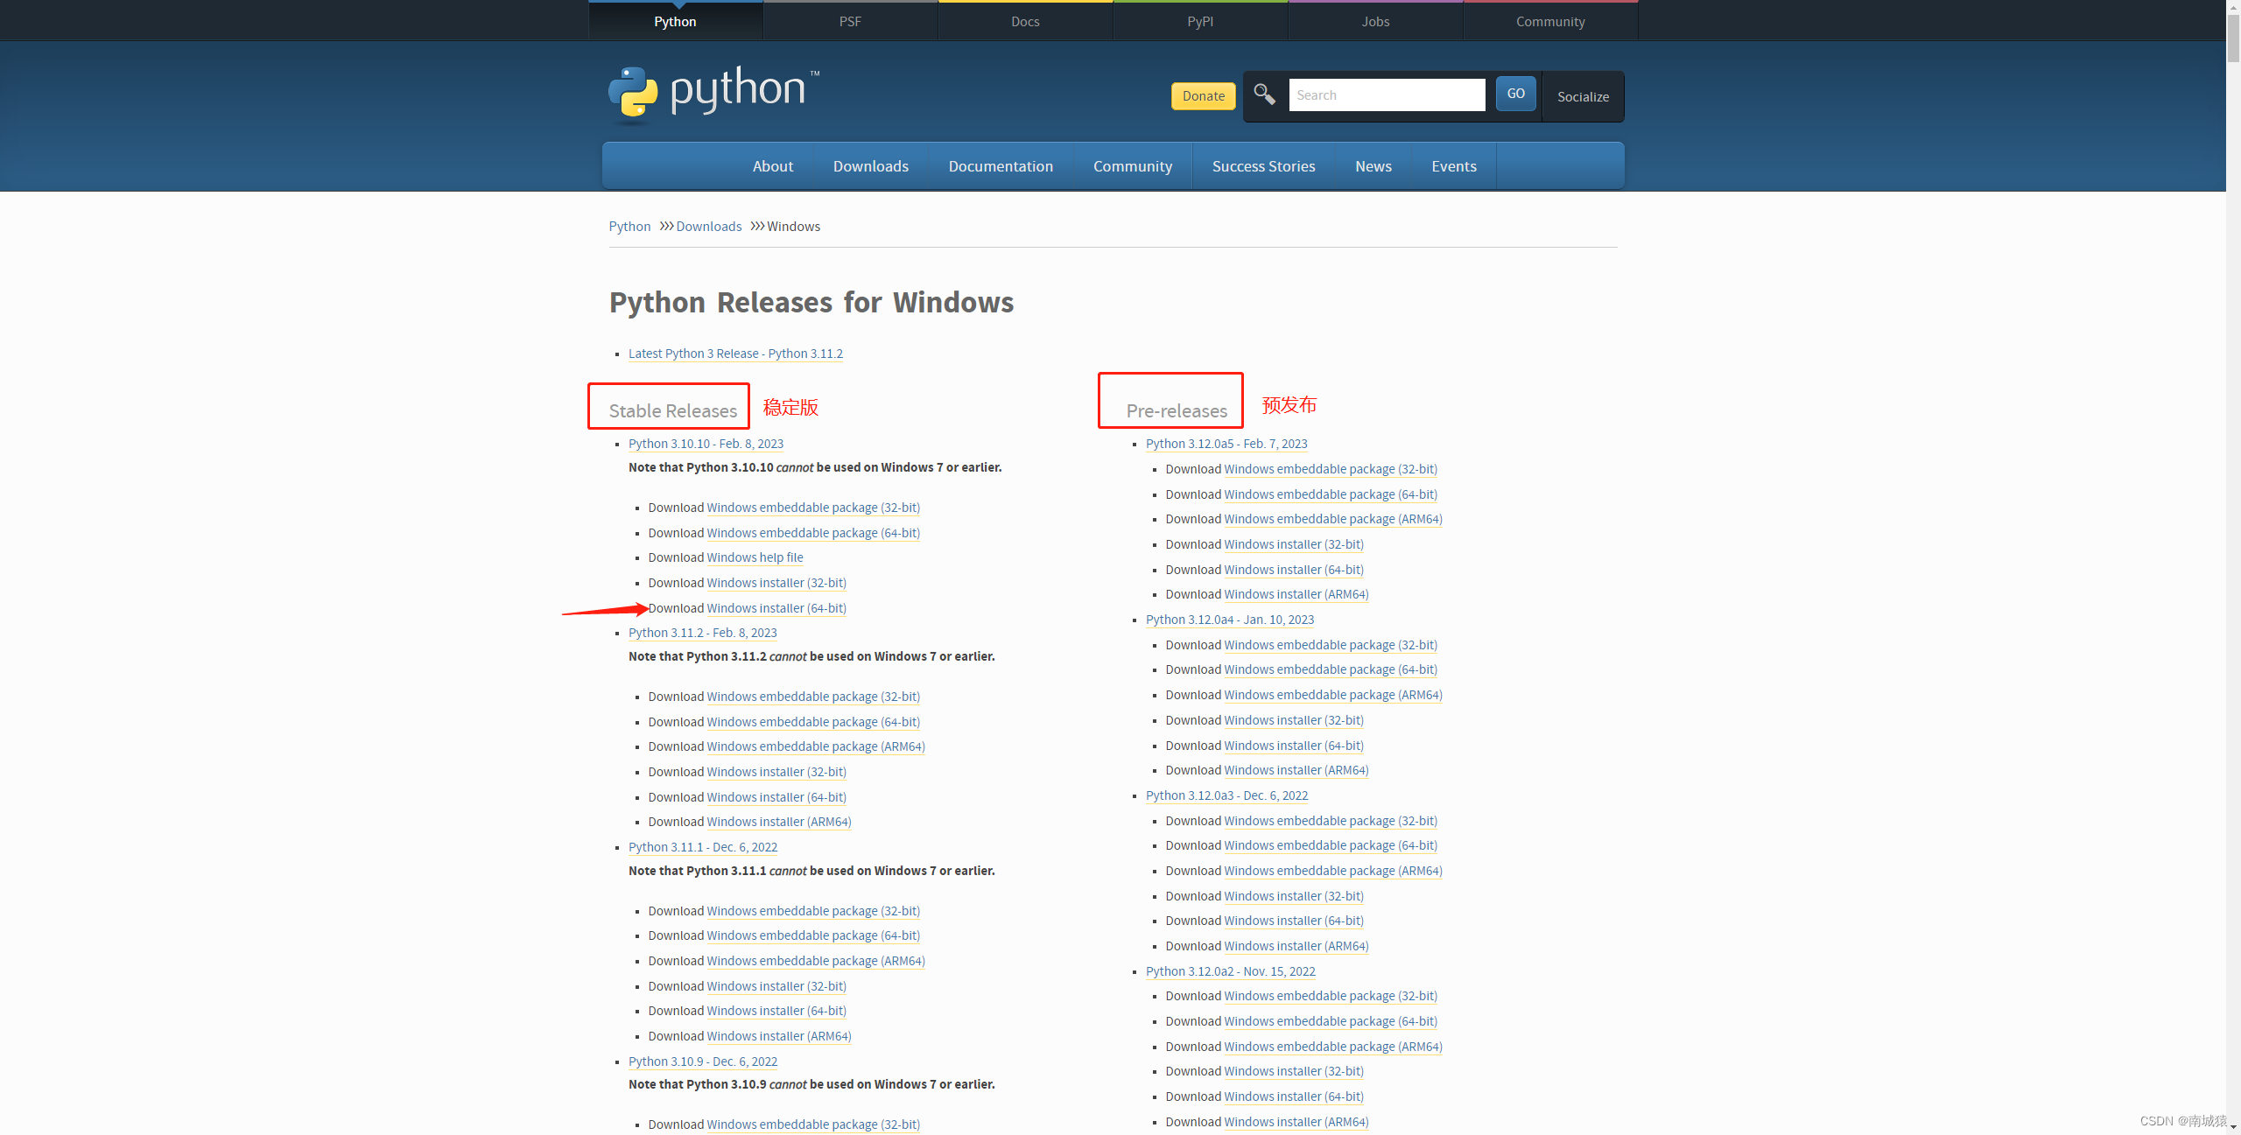This screenshot has height=1135, width=2241.
Task: Go to Downloads breadcrumb link
Action: pos(708,227)
